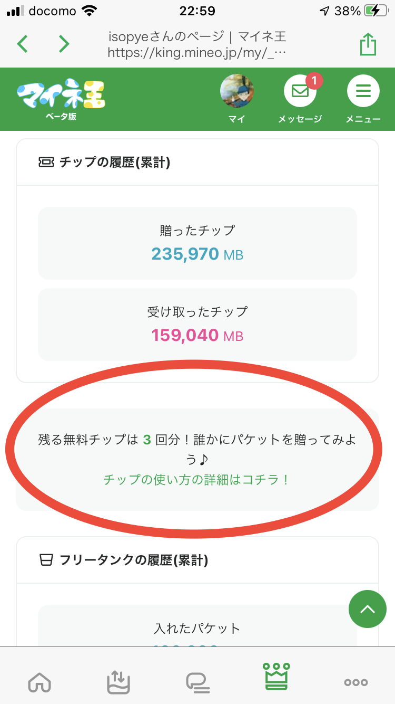Open the メニュー hamburger menu
This screenshot has width=395, height=704.
click(x=363, y=92)
